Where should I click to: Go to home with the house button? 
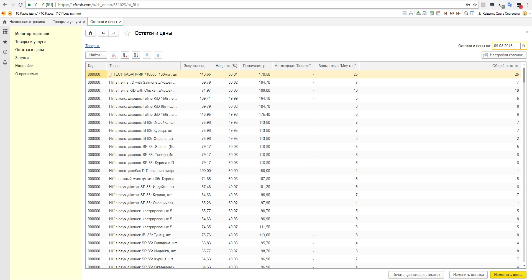click(91, 33)
